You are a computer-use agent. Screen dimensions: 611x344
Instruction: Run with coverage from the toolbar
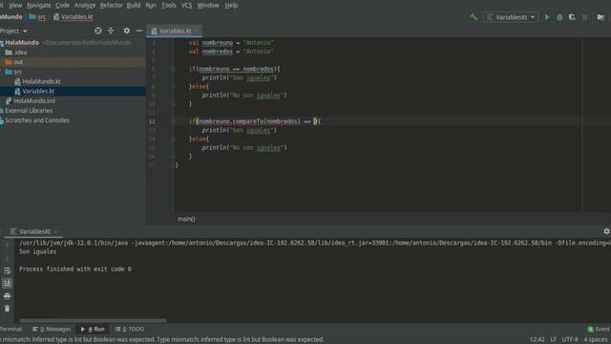[x=572, y=17]
